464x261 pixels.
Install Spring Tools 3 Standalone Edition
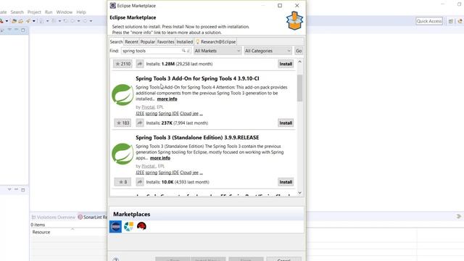coord(286,182)
